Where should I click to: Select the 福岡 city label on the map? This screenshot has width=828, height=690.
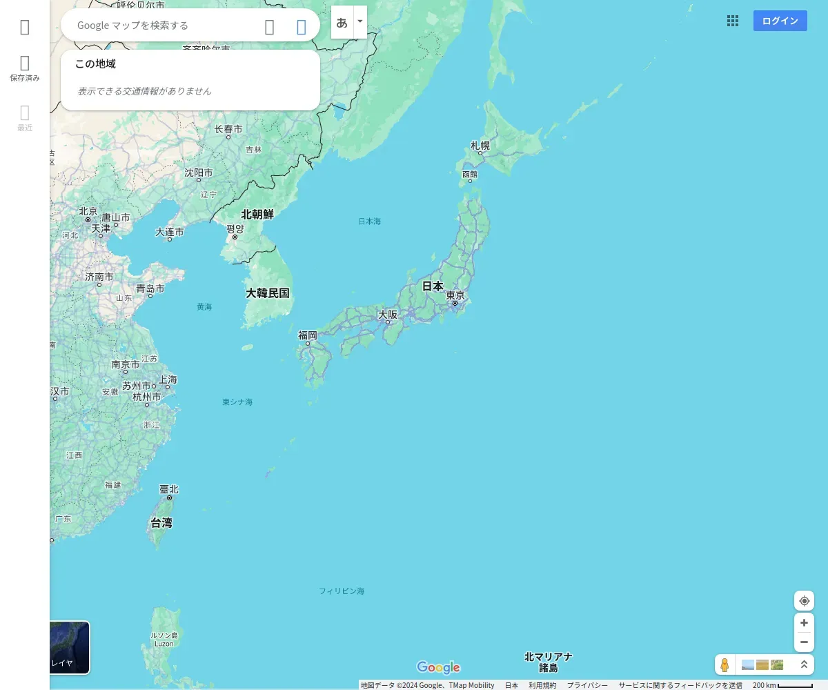pyautogui.click(x=307, y=335)
